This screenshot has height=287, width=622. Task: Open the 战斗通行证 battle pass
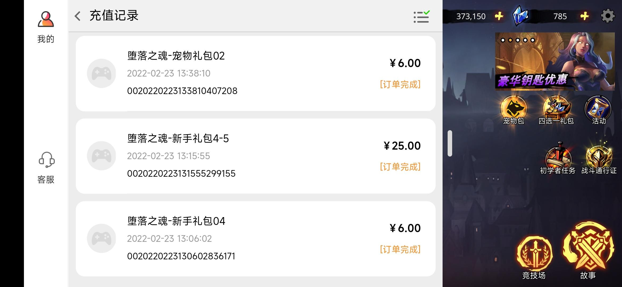coord(599,158)
